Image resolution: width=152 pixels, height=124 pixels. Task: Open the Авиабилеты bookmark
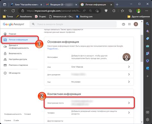[24, 17]
